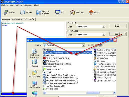The image size is (129, 97).
Task: Open My Documents in places bar
Action: pos(35,74)
